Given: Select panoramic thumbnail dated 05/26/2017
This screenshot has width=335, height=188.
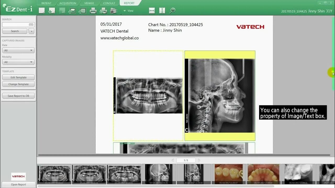Looking at the screenshot, I should [55, 174].
